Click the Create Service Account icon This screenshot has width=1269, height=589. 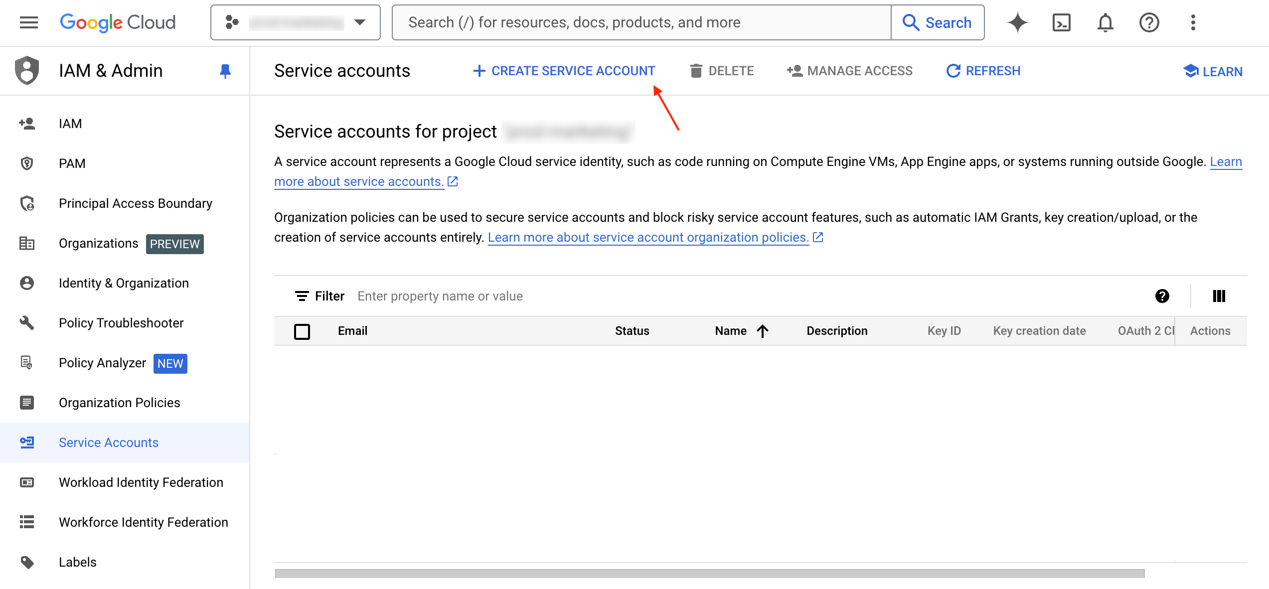point(562,70)
